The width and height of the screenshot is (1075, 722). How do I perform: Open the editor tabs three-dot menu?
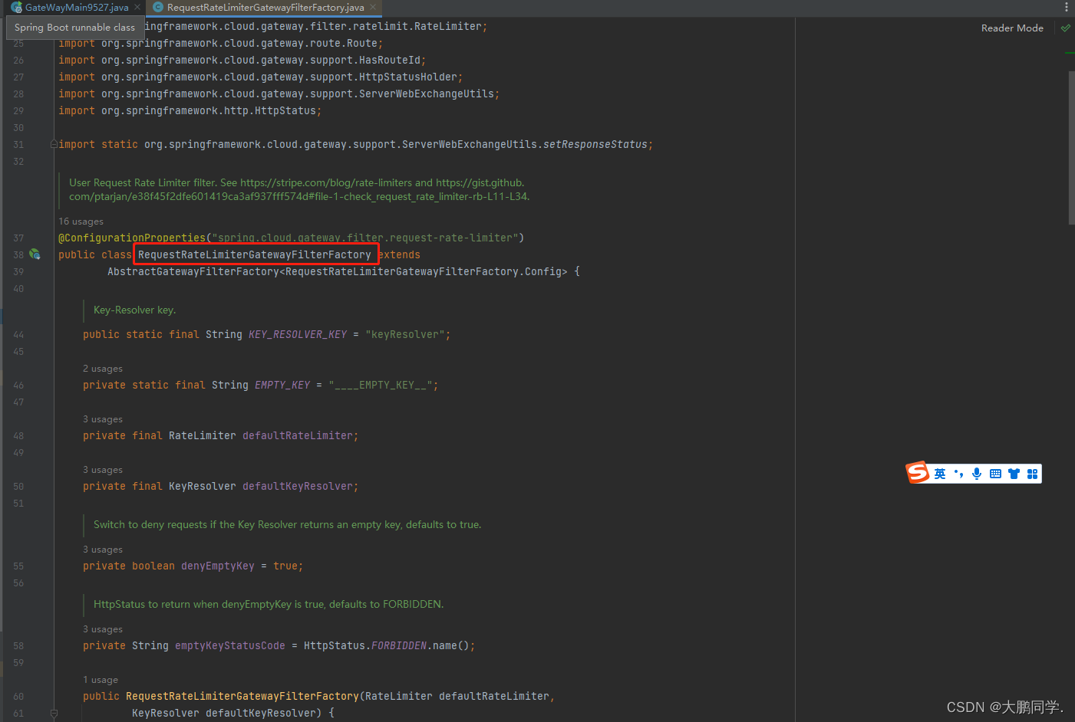coord(1066,7)
